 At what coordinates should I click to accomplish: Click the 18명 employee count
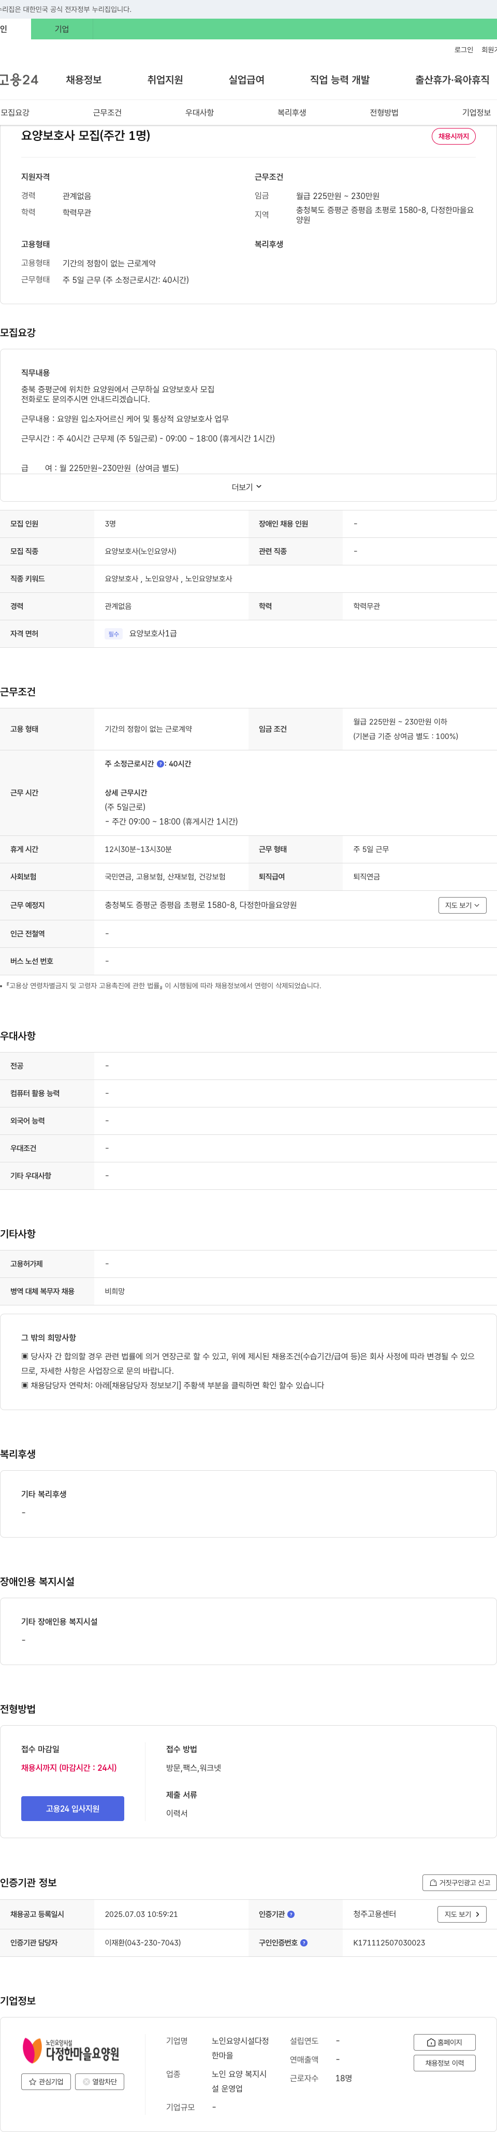pyautogui.click(x=343, y=2078)
